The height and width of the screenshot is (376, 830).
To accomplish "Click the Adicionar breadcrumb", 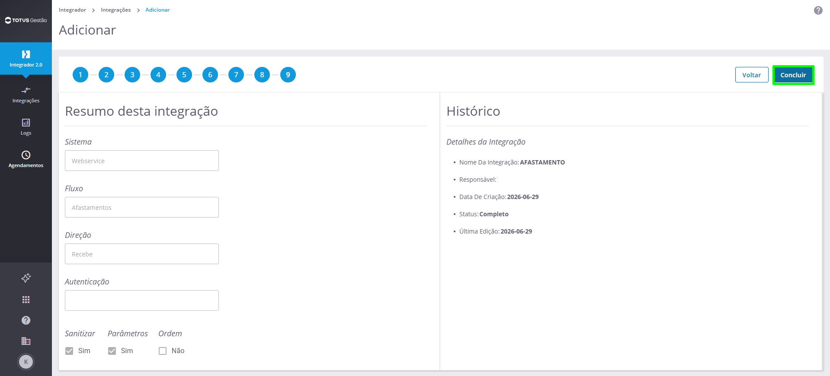I will click(x=157, y=10).
